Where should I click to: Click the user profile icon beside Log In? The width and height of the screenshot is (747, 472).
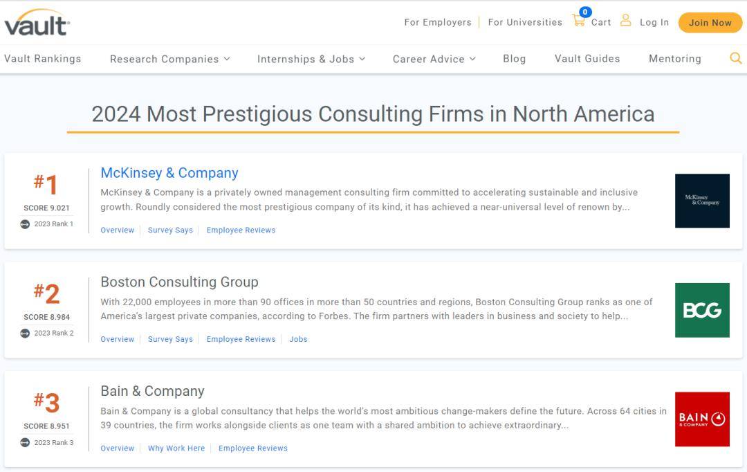[x=625, y=21]
